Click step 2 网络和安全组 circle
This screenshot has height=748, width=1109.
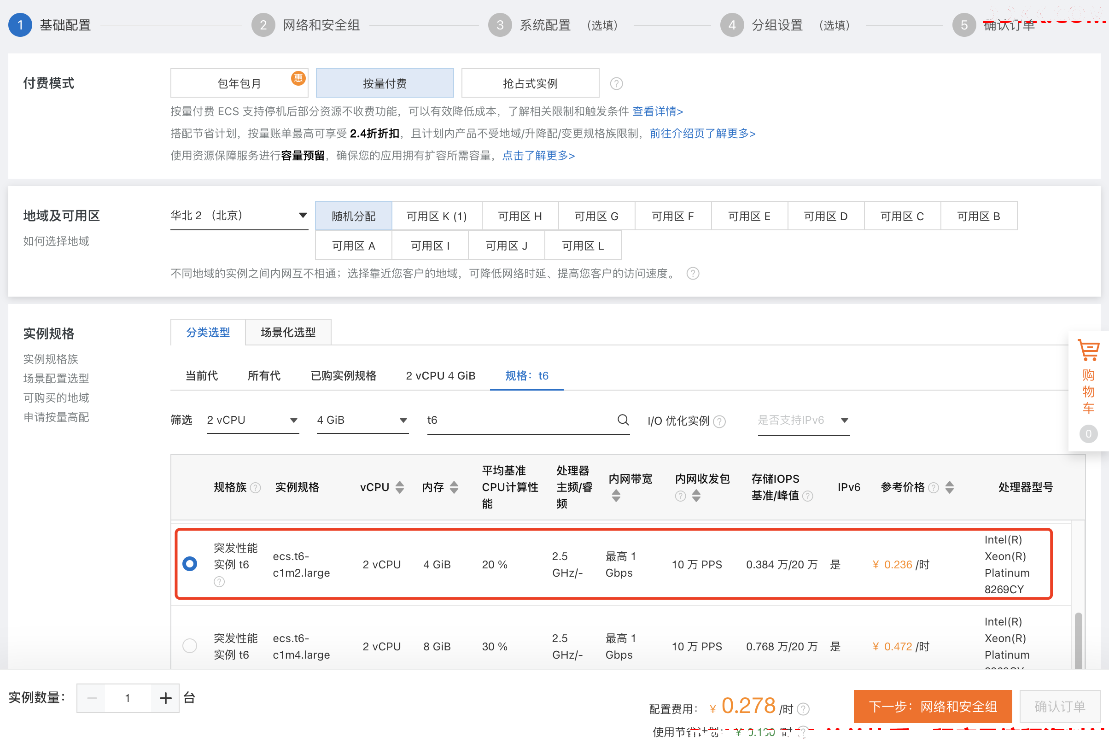[263, 25]
